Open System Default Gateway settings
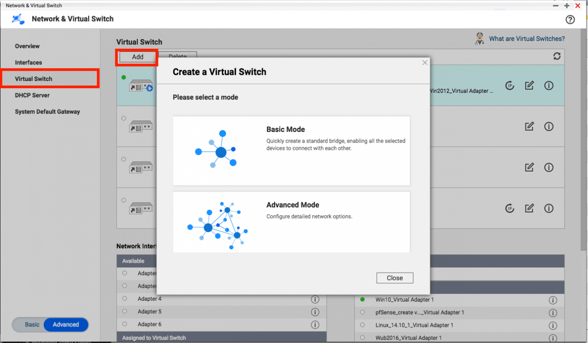The width and height of the screenshot is (588, 343). [47, 112]
